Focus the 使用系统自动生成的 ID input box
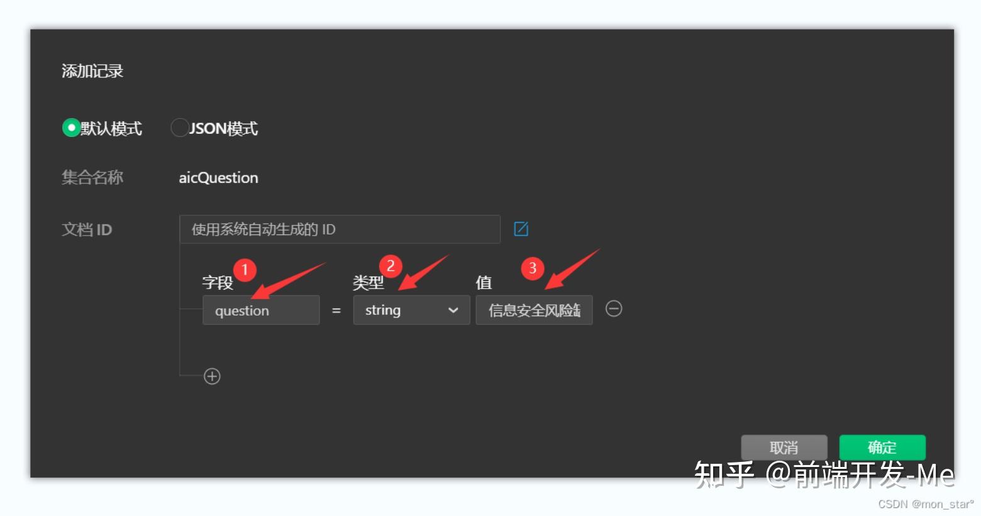 [x=340, y=229]
